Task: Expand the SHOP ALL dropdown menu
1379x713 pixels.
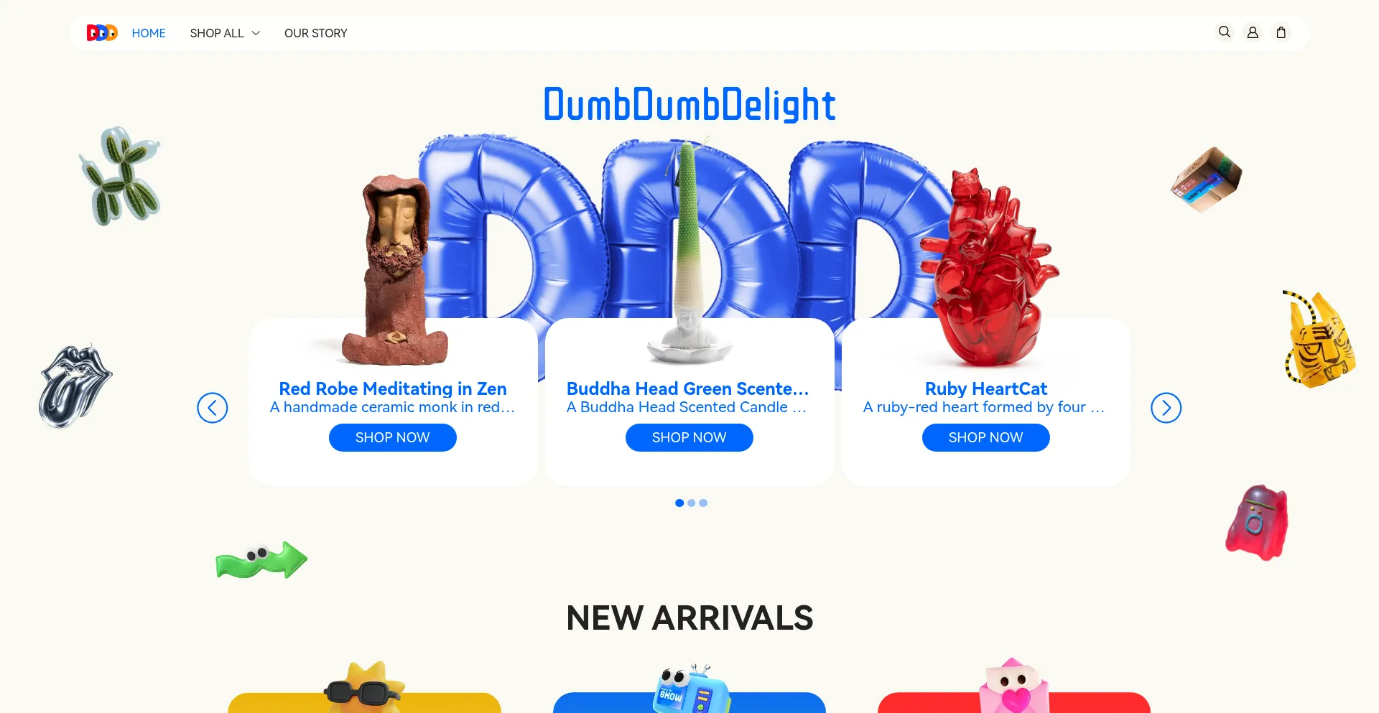Action: coord(225,33)
